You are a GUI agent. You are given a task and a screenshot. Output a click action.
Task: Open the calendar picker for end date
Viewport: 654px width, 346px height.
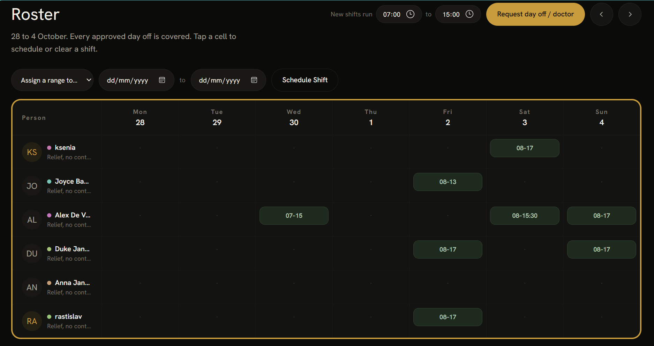[254, 80]
